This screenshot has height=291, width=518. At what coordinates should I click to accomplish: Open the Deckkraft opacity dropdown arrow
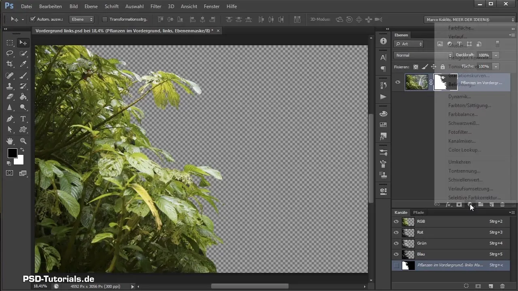click(x=496, y=55)
